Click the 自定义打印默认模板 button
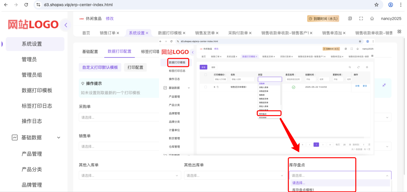407x192 pixels. click(100, 67)
